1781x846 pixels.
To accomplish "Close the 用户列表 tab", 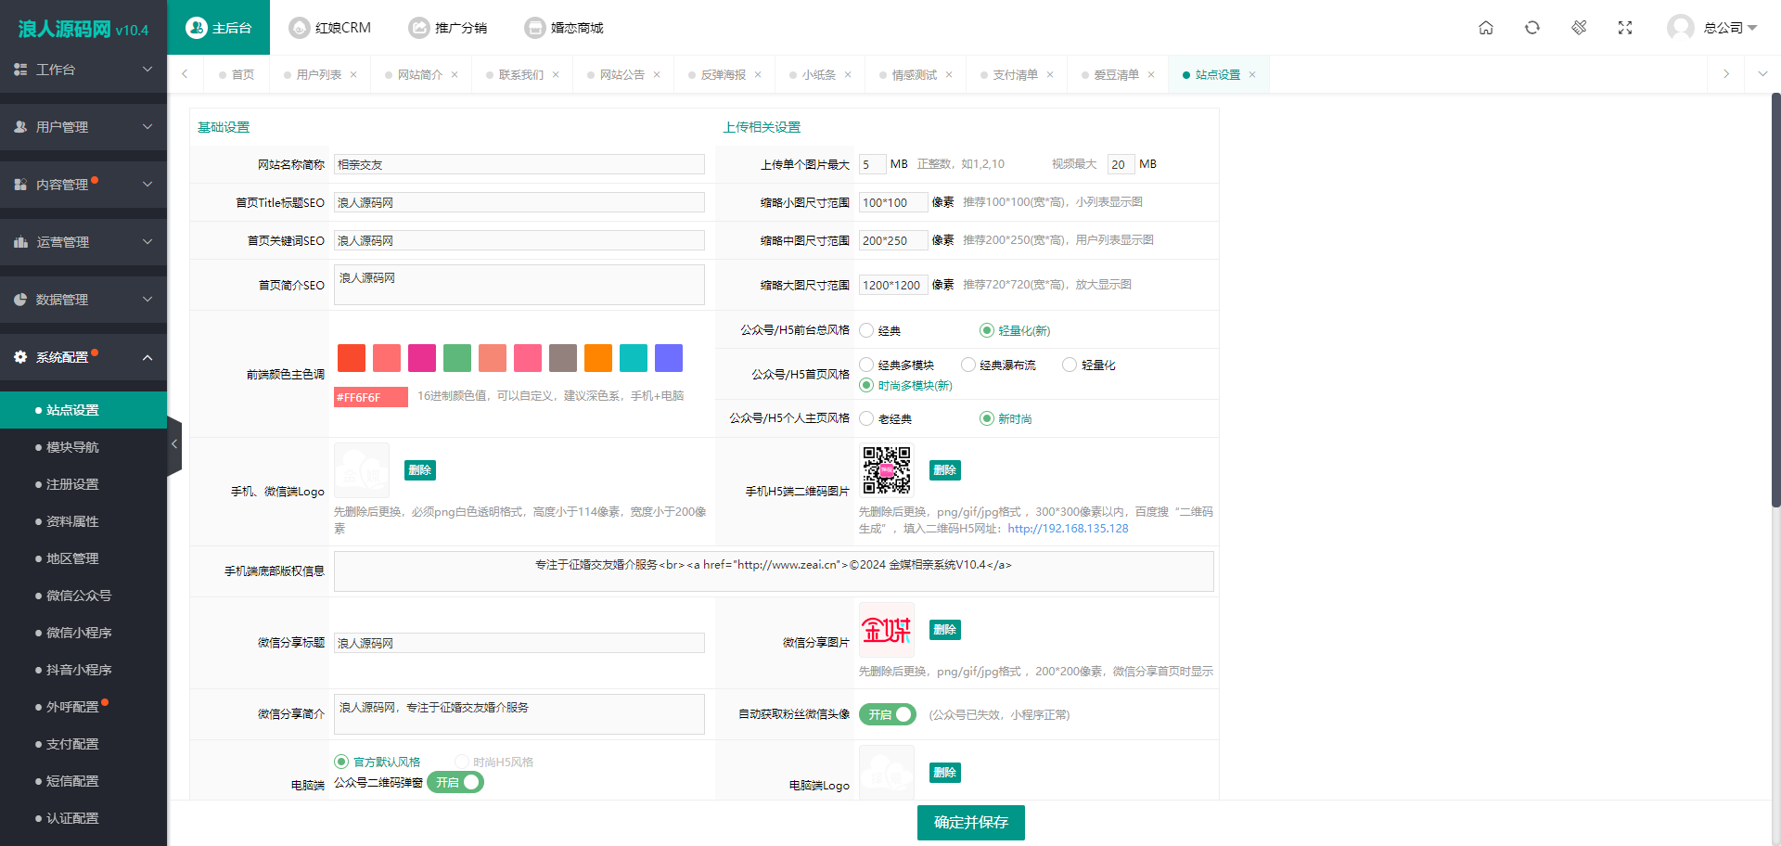I will (x=353, y=75).
